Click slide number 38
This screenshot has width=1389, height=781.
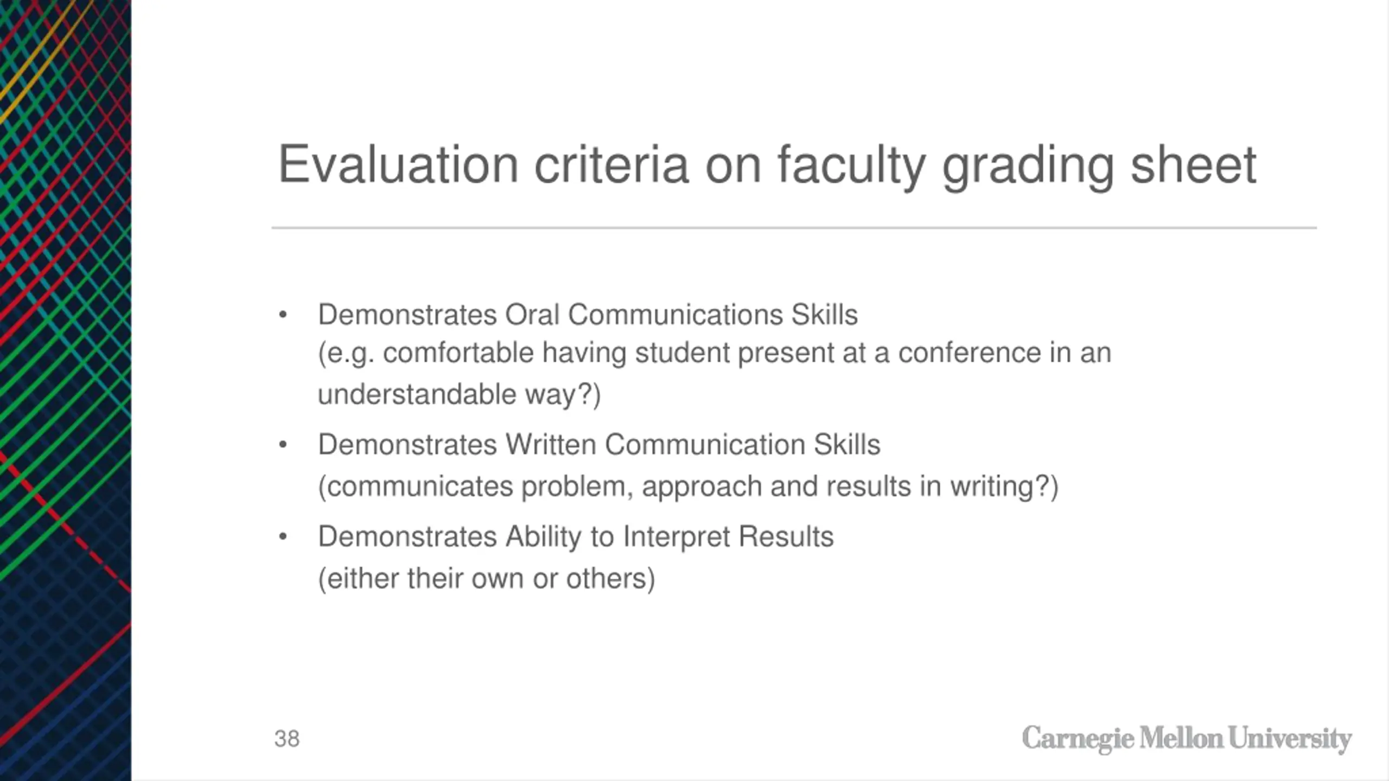[x=287, y=739]
